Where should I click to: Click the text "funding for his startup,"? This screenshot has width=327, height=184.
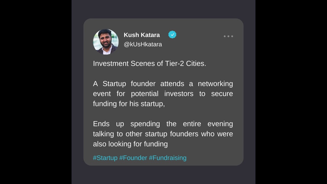click(129, 104)
